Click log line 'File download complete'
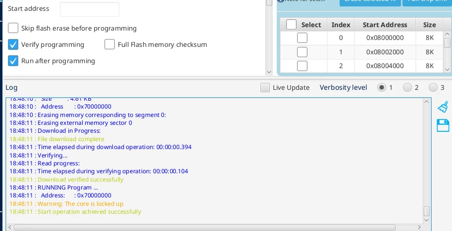Viewport: 452px width, 231px height. 57,139
